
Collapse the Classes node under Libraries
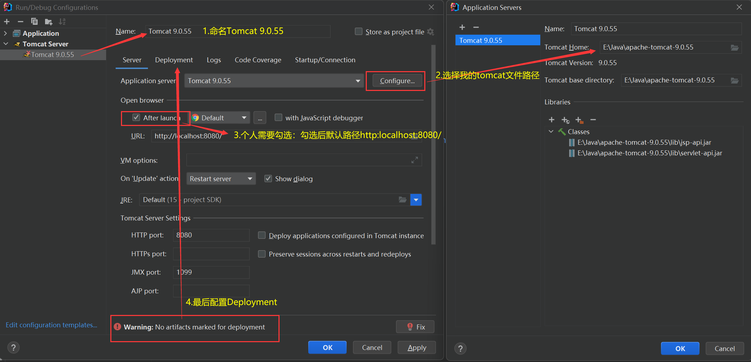coord(551,131)
